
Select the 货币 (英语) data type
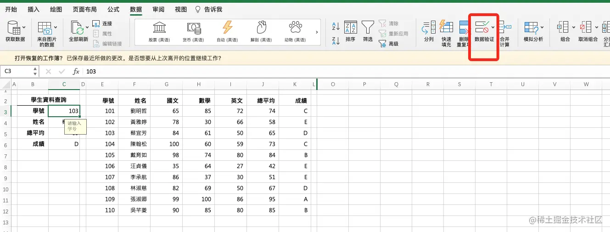tap(193, 31)
